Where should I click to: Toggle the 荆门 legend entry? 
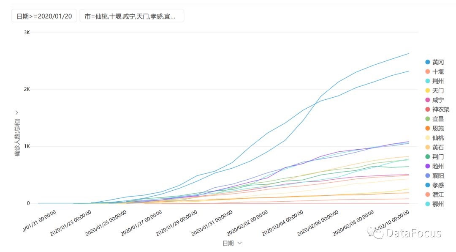tap(438, 156)
